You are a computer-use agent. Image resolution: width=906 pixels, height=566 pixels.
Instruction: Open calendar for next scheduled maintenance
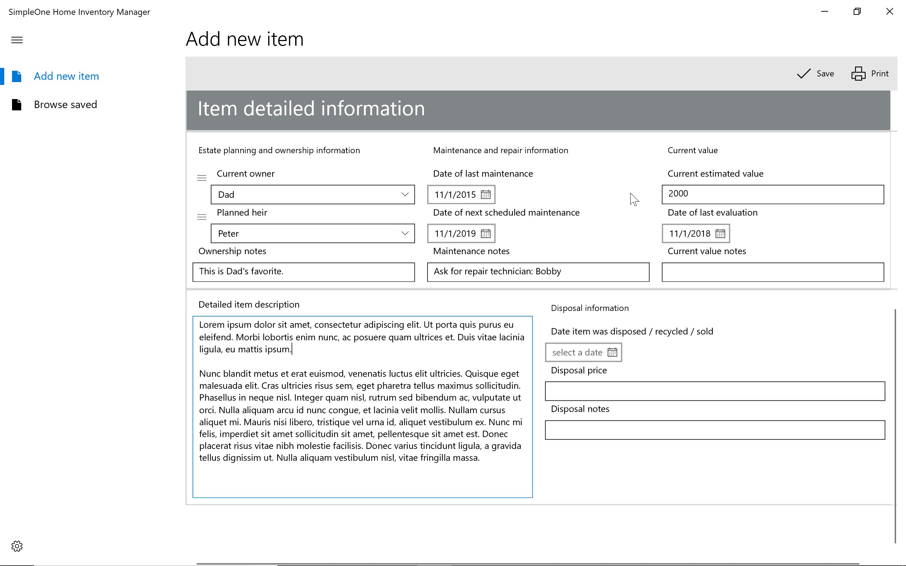pyautogui.click(x=486, y=233)
